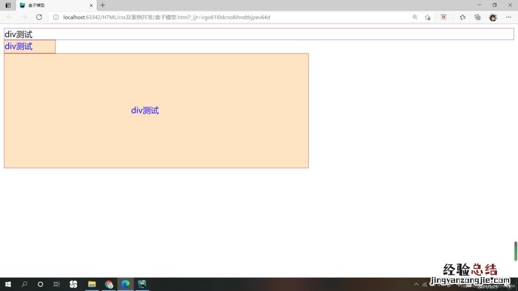Open Task View on taskbar
Viewport: 518px width, 291px height.
[57, 284]
